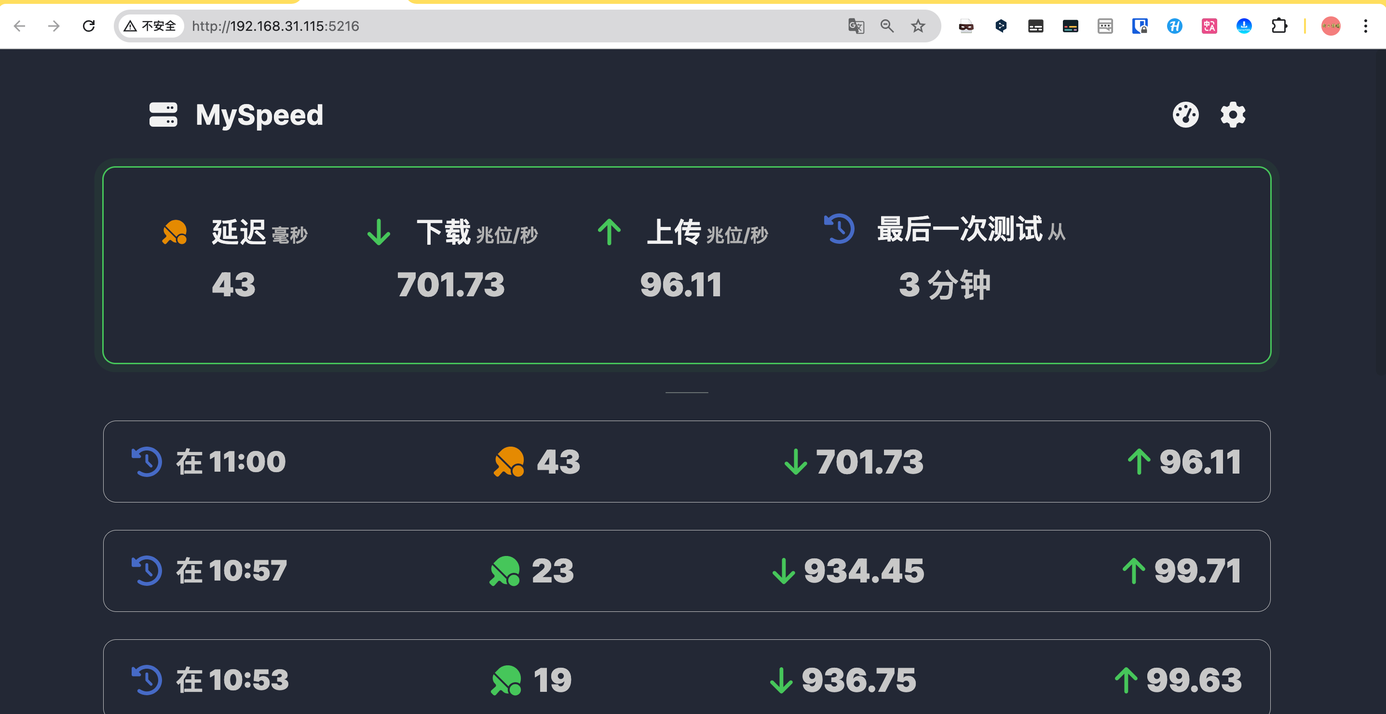Open the 11:00 test result row
The image size is (1386, 714).
pos(687,461)
